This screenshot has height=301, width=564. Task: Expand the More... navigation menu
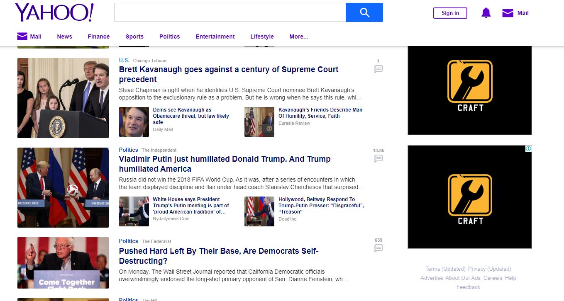tap(298, 36)
